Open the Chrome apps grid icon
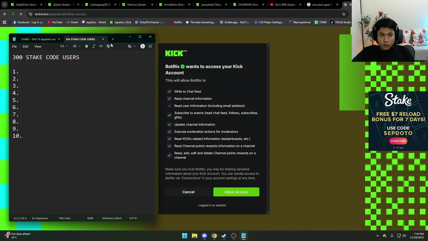Image resolution: width=428 pixels, height=241 pixels. click(4, 22)
